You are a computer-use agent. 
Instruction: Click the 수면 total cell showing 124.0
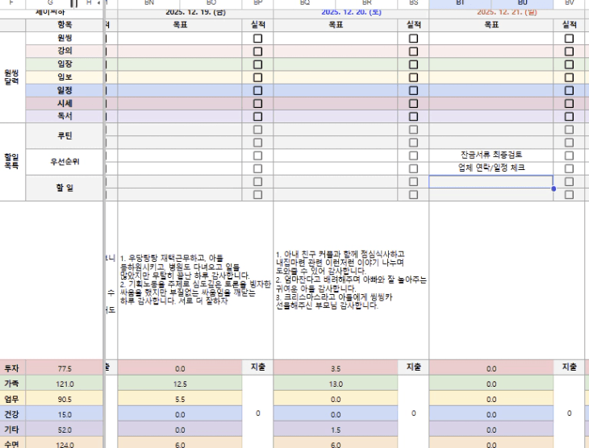tap(66, 442)
